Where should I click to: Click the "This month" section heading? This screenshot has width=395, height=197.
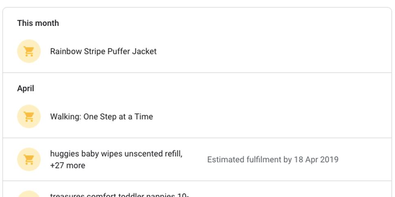click(x=38, y=23)
